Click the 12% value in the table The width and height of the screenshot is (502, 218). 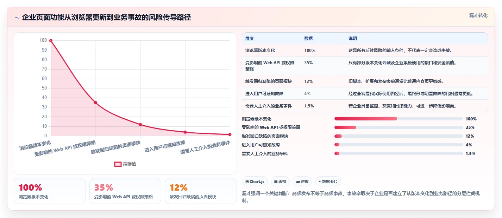click(x=308, y=81)
